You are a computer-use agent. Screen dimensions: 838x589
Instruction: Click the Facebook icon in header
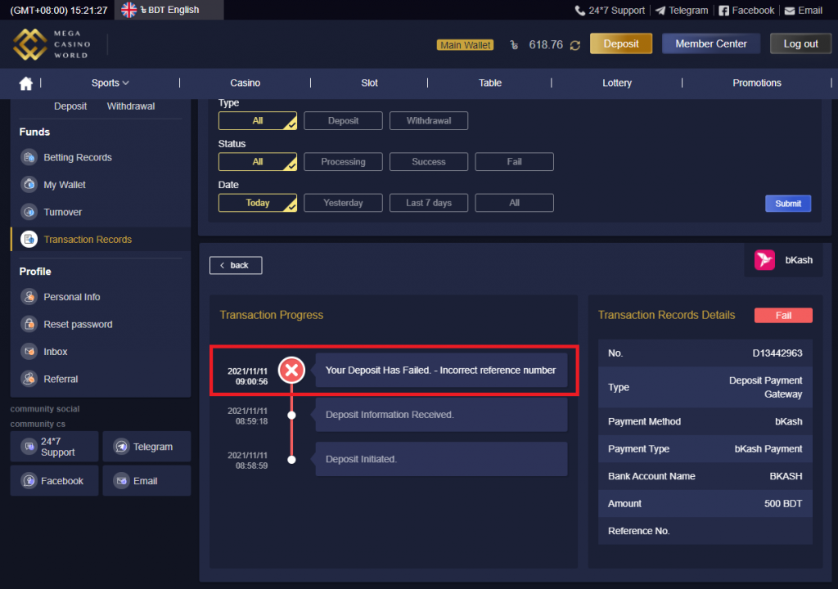point(723,10)
